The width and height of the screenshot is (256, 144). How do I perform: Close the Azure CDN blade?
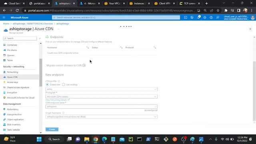(250, 29)
